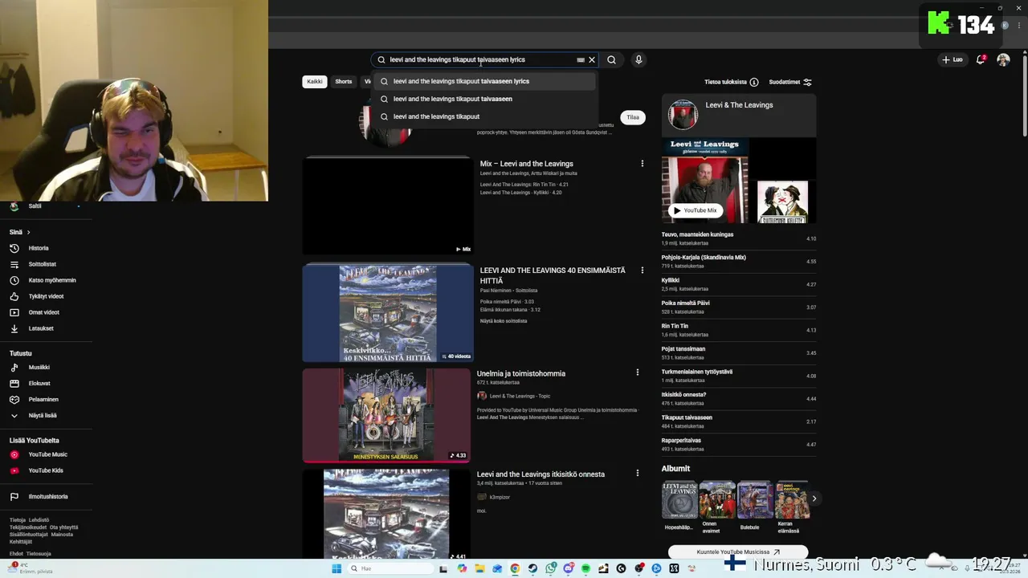Click the Luo create button
This screenshot has height=578, width=1028.
click(x=953, y=59)
